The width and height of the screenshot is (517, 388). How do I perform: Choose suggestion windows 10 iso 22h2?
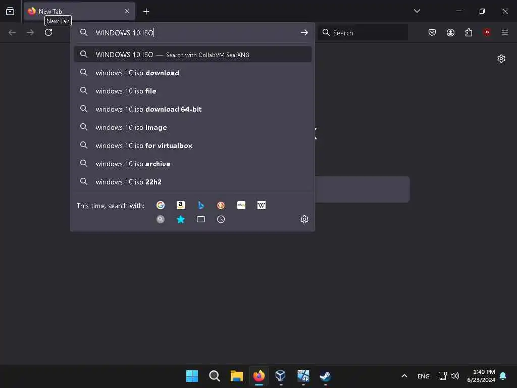pyautogui.click(x=192, y=182)
